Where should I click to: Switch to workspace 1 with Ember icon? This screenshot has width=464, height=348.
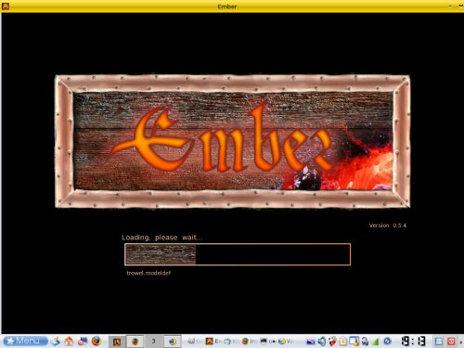click(117, 342)
